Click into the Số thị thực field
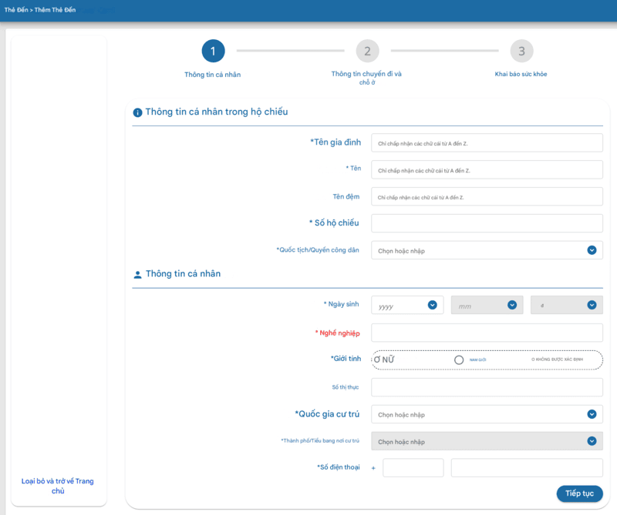617x515 pixels. tap(487, 387)
